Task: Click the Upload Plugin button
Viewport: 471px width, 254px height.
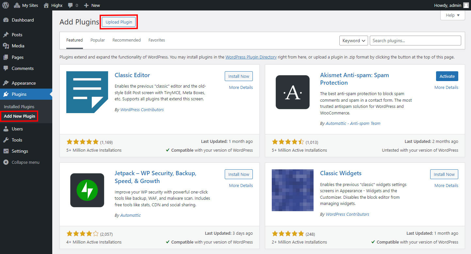Action: (119, 22)
